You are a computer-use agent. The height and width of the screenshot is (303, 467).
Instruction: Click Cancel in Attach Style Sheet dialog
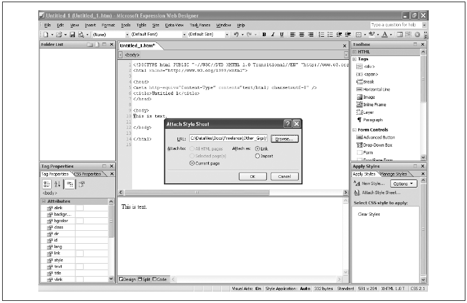pyautogui.click(x=284, y=176)
